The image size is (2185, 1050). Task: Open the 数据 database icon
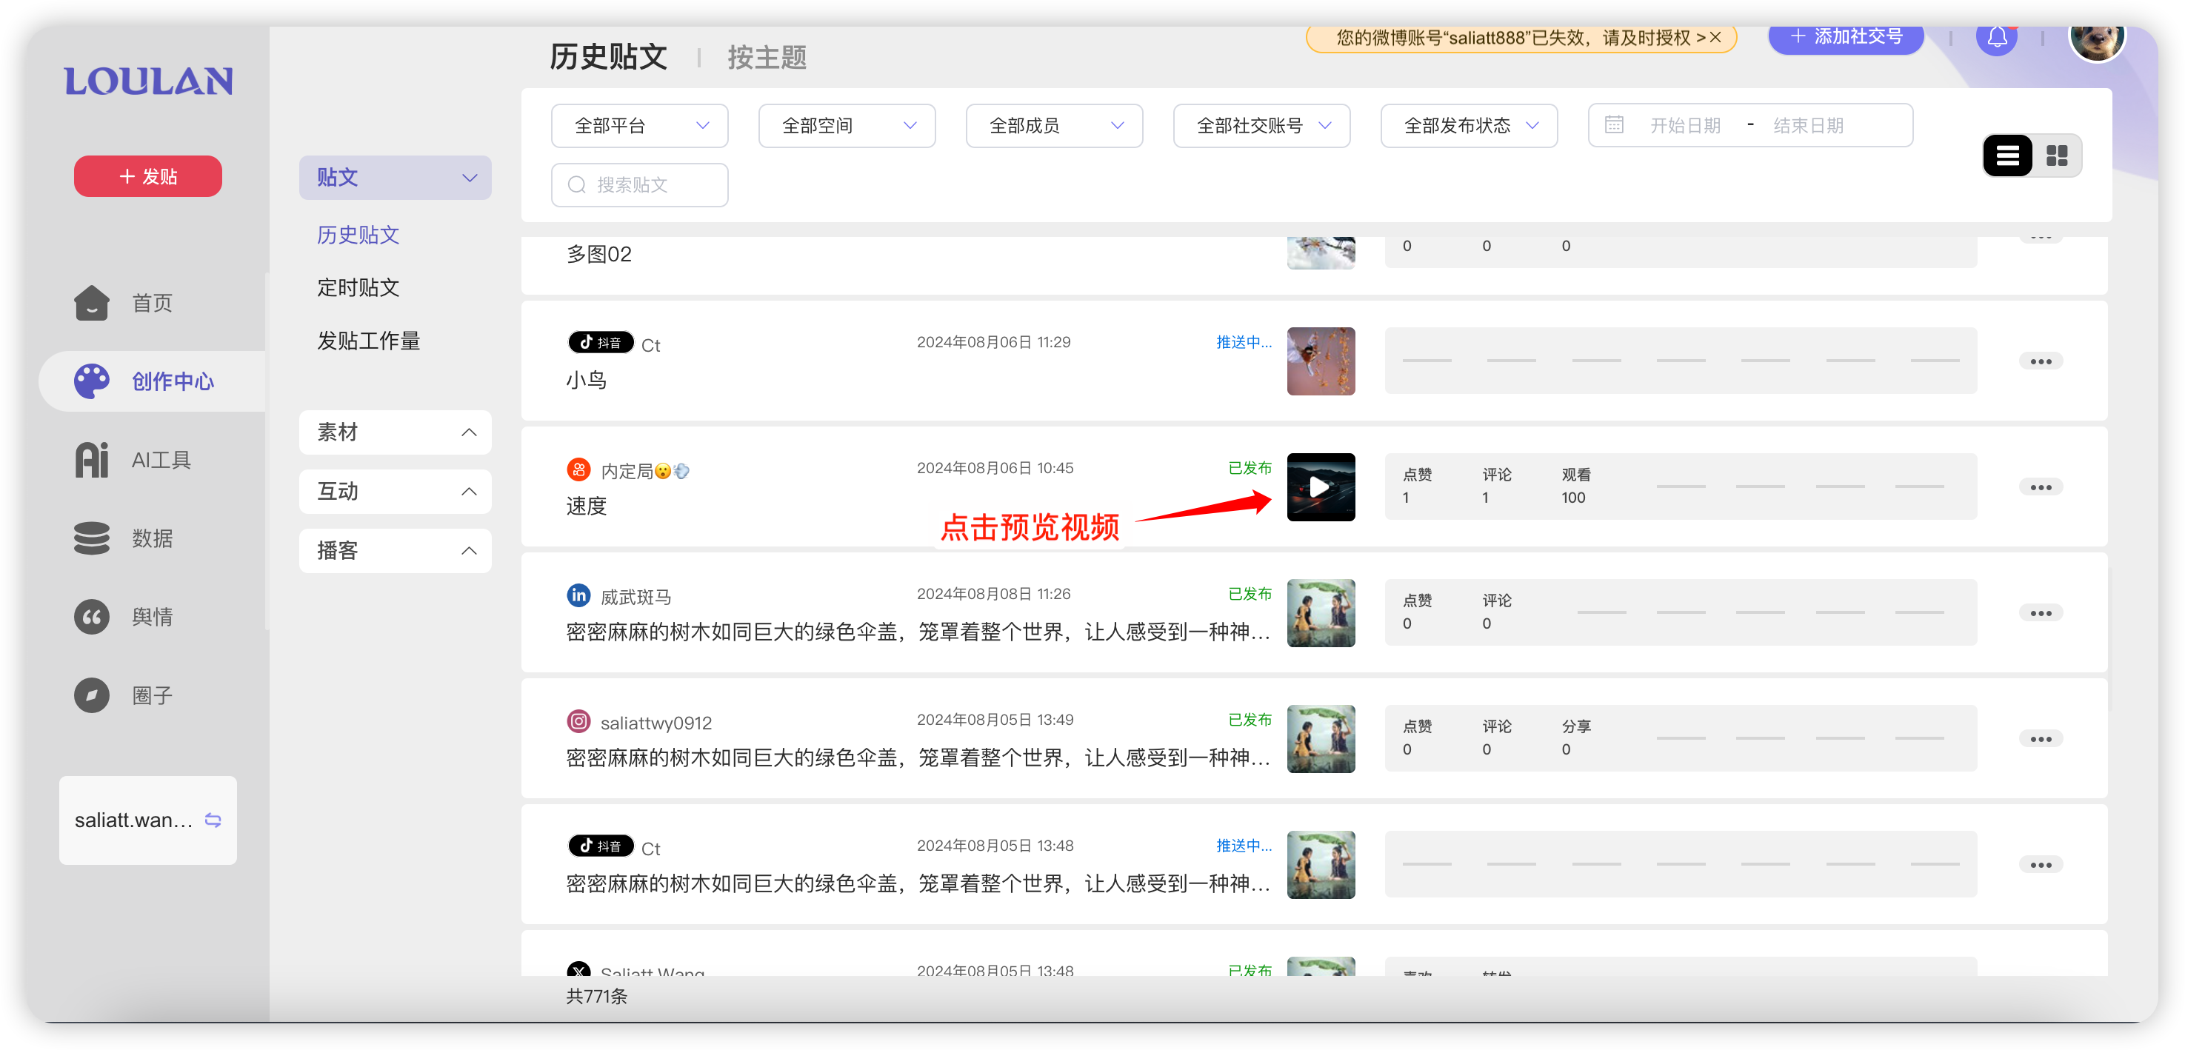[92, 538]
